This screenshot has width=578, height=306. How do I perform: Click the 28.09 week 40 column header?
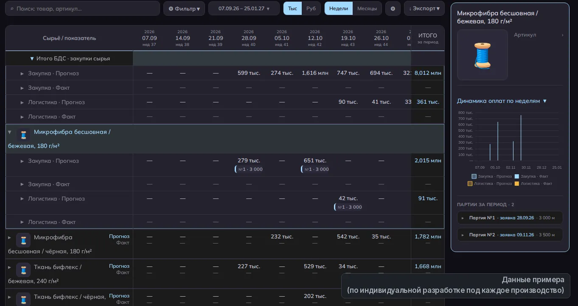(249, 38)
